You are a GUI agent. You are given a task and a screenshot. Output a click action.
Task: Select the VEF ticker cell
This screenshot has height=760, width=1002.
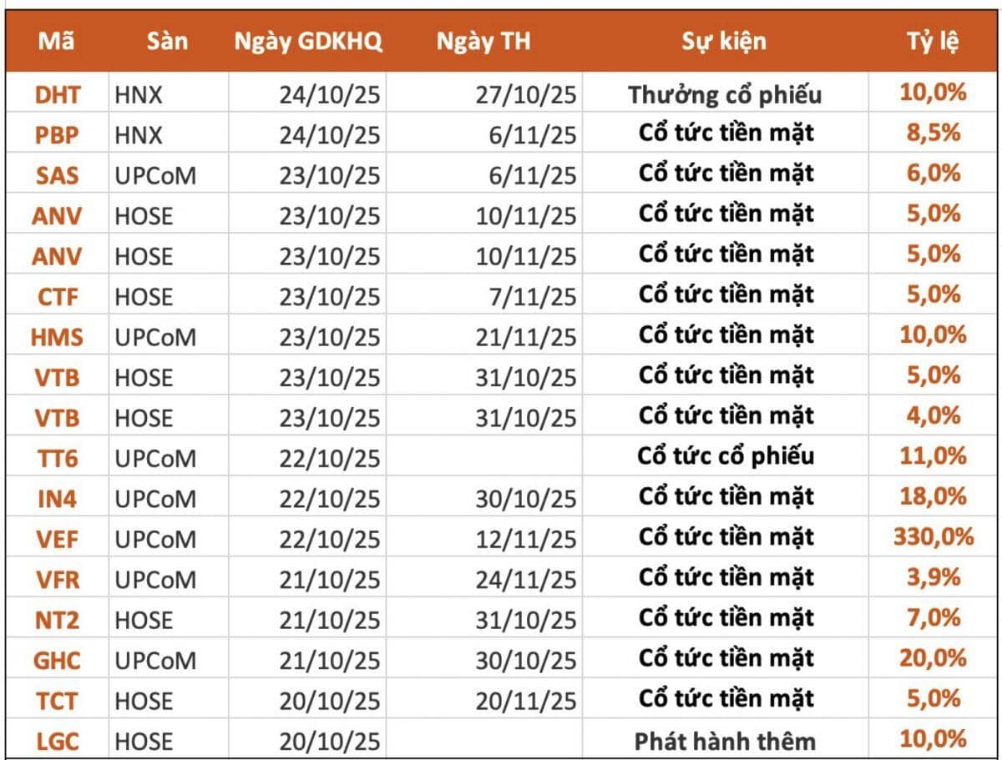pyautogui.click(x=57, y=539)
